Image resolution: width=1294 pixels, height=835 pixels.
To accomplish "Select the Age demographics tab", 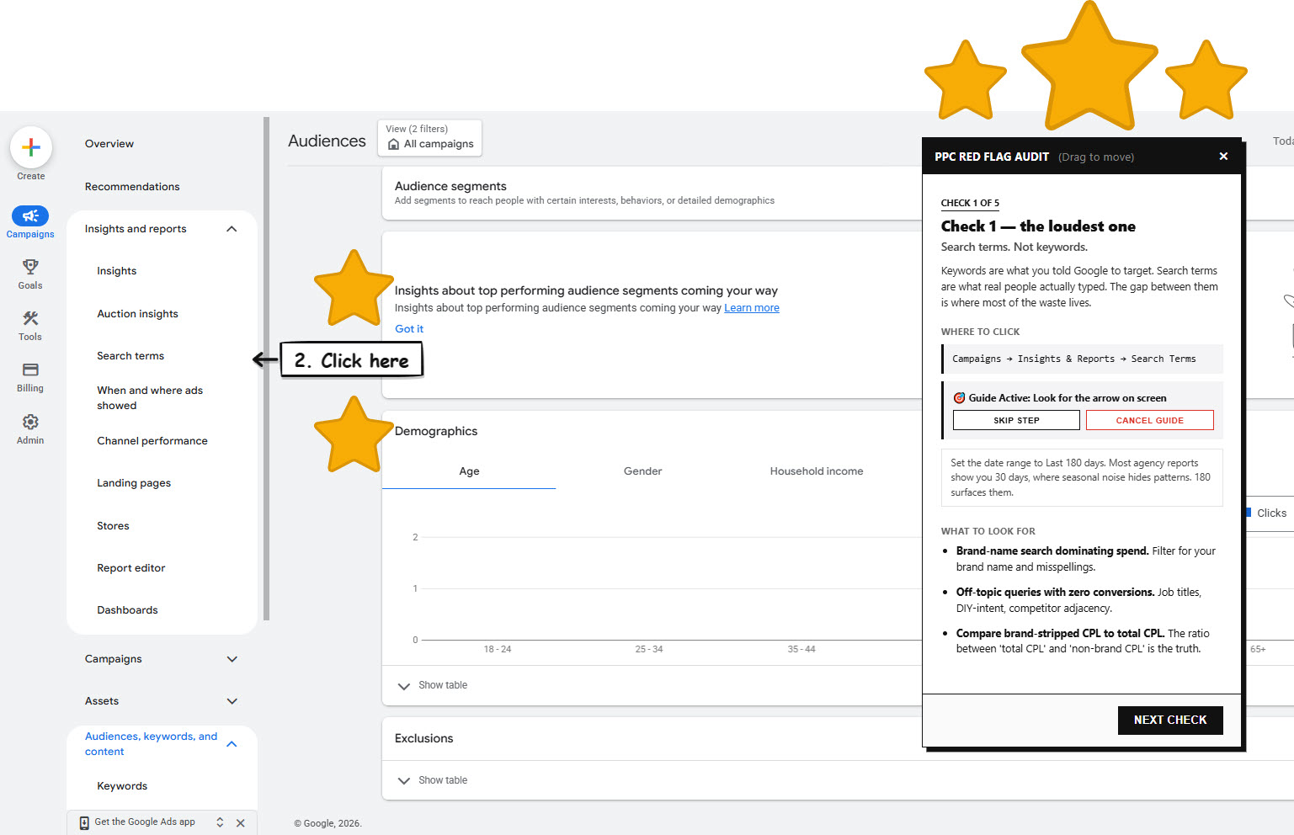I will [x=469, y=471].
